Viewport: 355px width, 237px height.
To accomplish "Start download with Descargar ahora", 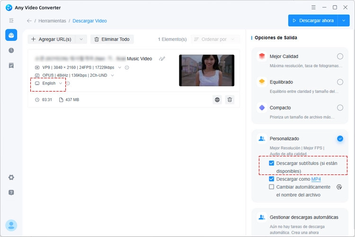I will point(313,21).
